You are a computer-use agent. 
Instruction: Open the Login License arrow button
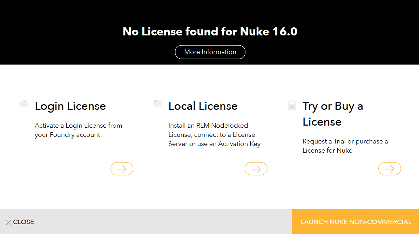point(122,169)
